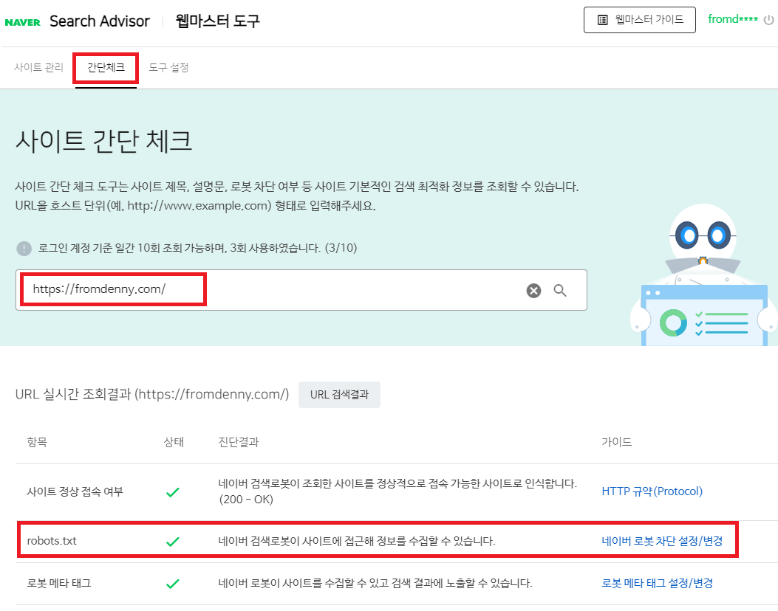
Task: Switch to the 사이트 관리 tab
Action: point(38,66)
